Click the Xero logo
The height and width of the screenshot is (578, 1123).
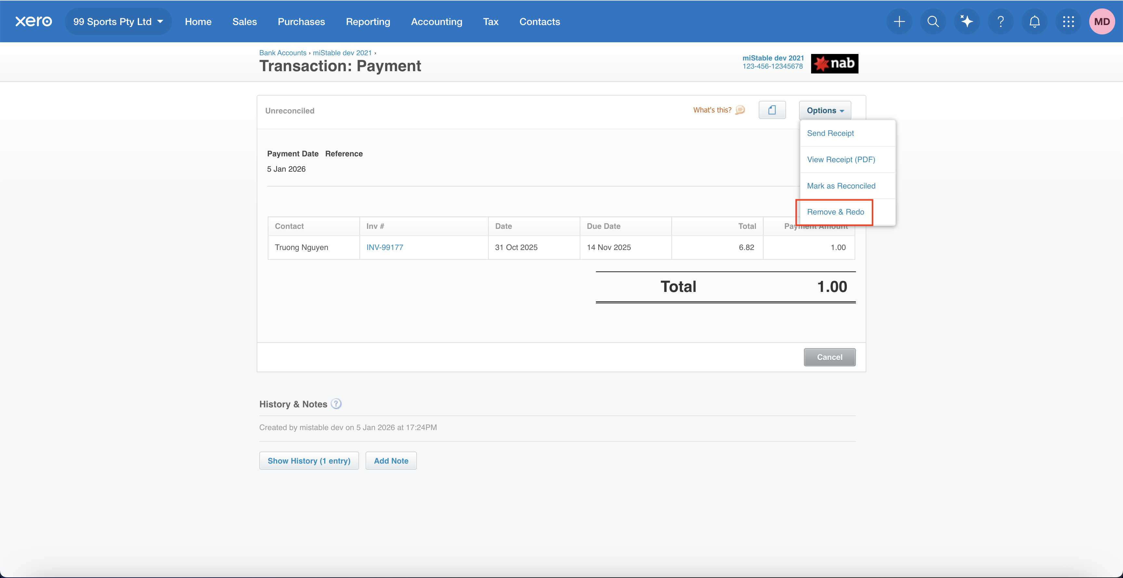[x=33, y=21]
